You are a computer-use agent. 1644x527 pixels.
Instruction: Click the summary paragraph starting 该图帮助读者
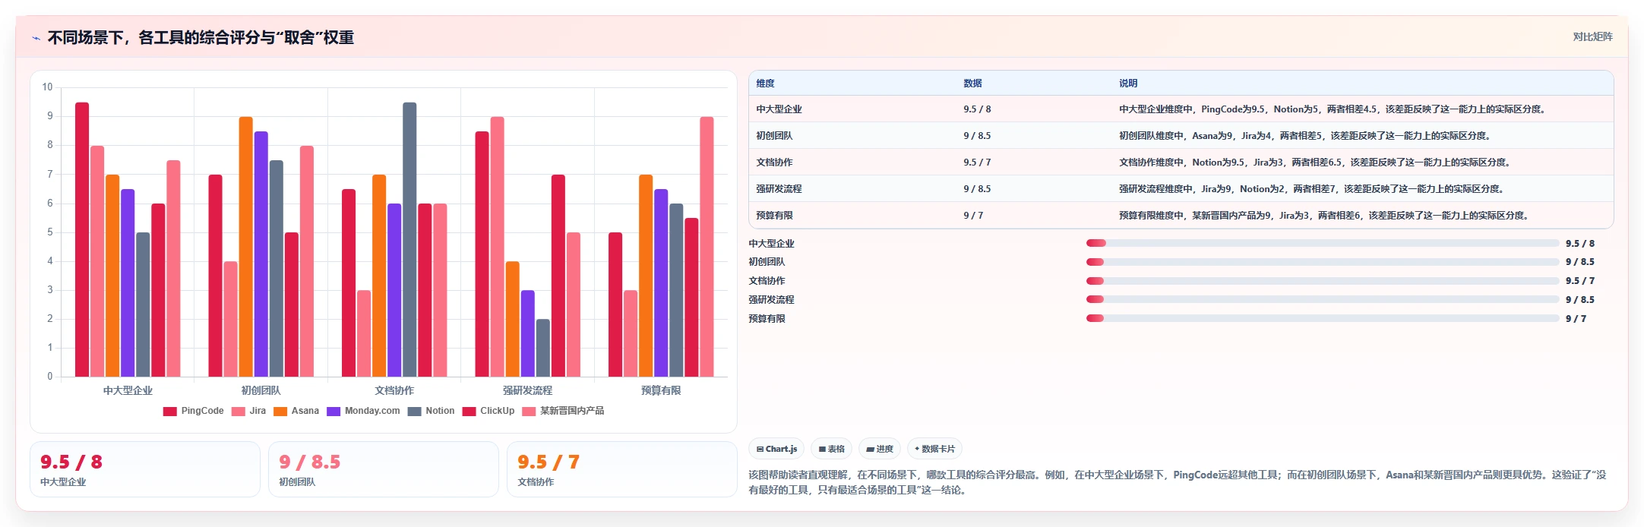[1178, 482]
